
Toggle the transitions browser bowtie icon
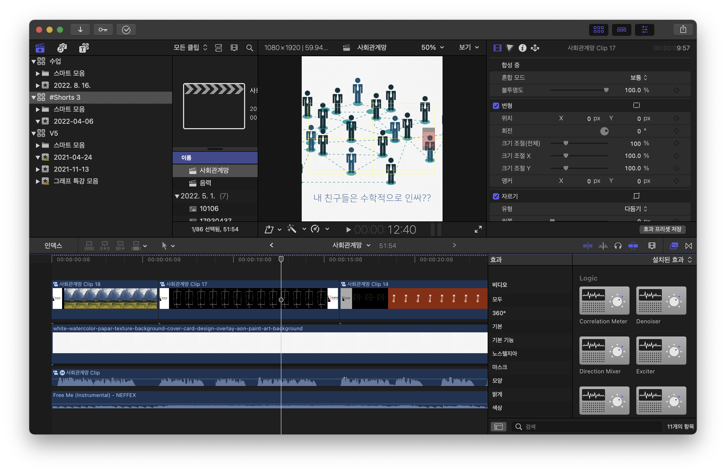click(x=688, y=246)
